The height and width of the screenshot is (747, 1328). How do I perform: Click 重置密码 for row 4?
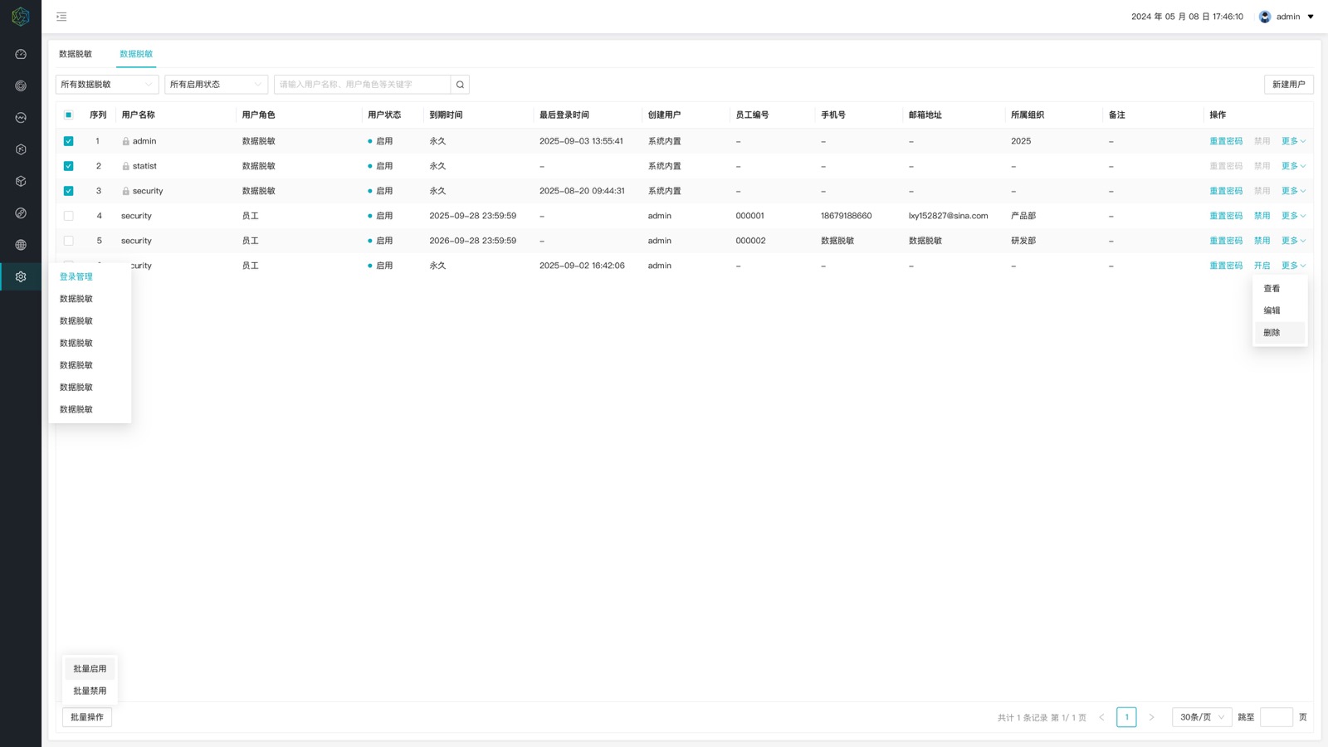[x=1226, y=216]
